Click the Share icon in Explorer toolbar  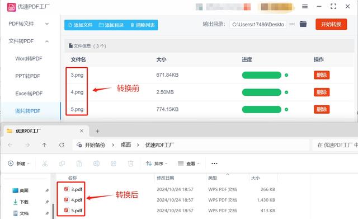click(114, 164)
